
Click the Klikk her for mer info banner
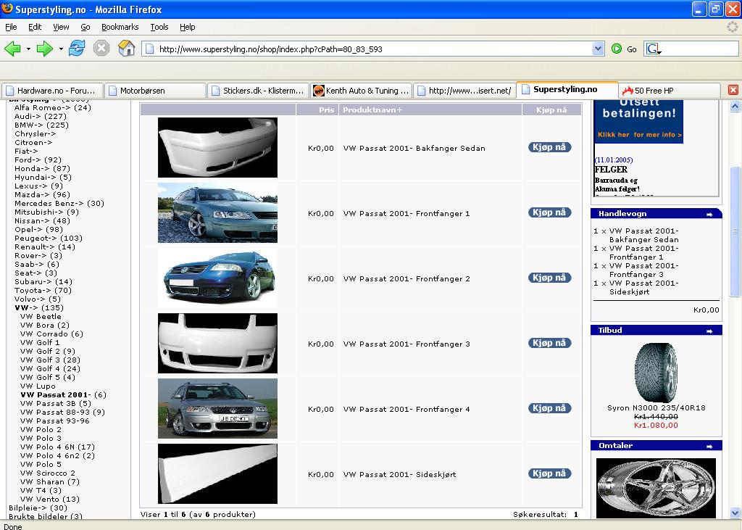[x=640, y=135]
